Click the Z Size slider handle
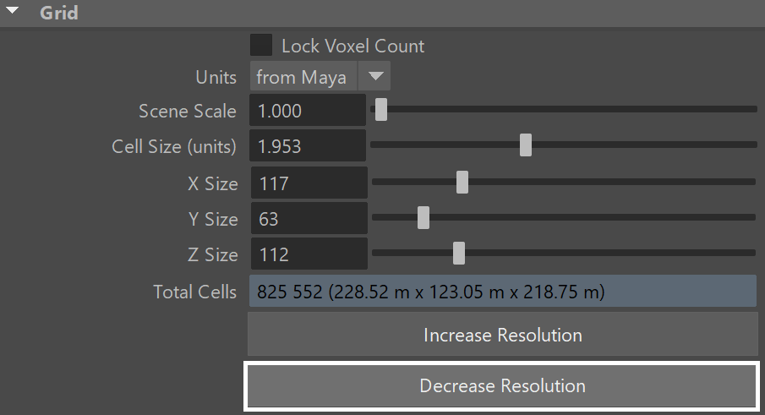Viewport: 765px width, 415px height. click(459, 253)
